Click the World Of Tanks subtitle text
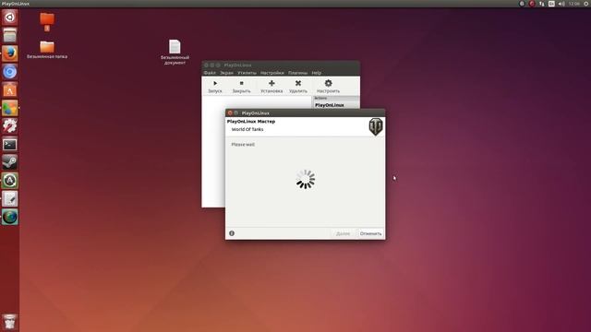591x332 pixels. pyautogui.click(x=247, y=129)
